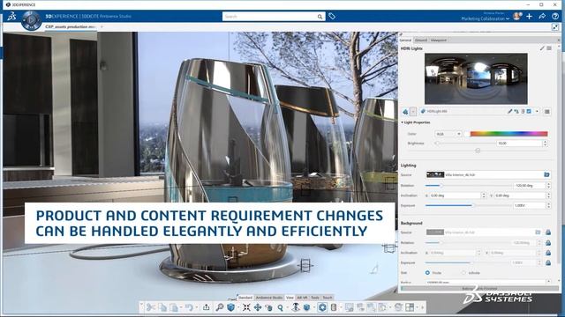Expand bottom toolbar overflow arrow at right end

coord(422,307)
